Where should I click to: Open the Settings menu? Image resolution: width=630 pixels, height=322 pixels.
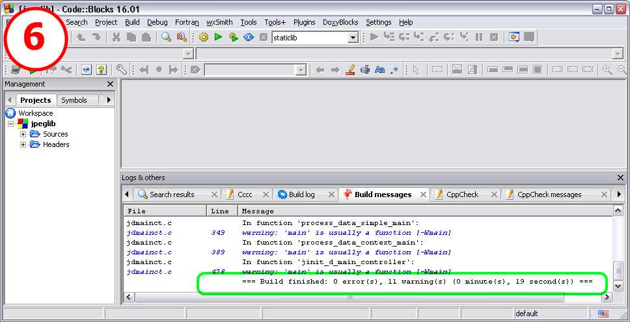(x=379, y=22)
